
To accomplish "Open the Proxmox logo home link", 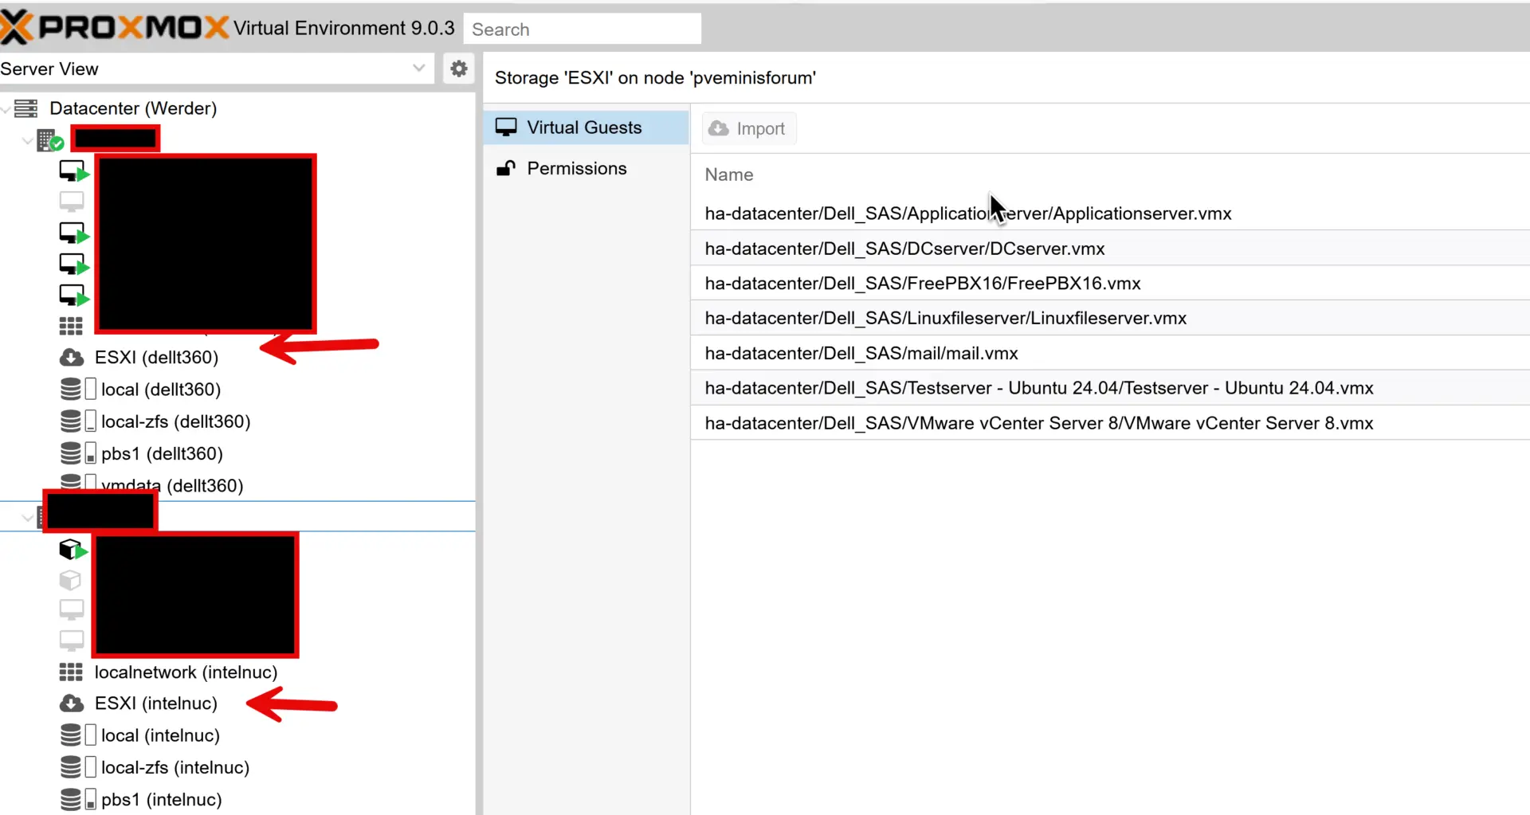I will pos(114,28).
